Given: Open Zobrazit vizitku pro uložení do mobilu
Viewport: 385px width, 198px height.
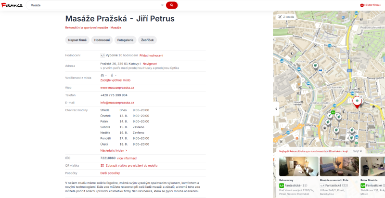Looking at the screenshot, I should [131, 166].
